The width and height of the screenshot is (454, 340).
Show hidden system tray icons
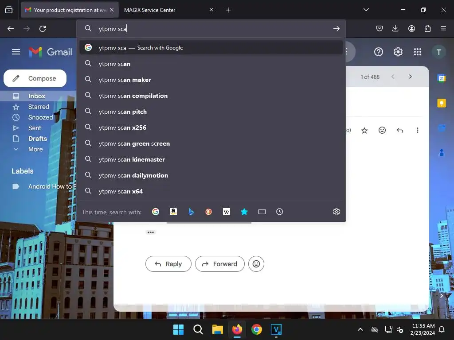tap(360, 329)
